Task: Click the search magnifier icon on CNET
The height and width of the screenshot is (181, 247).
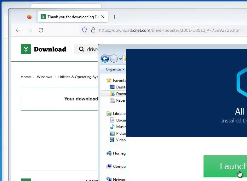Action: (81, 49)
